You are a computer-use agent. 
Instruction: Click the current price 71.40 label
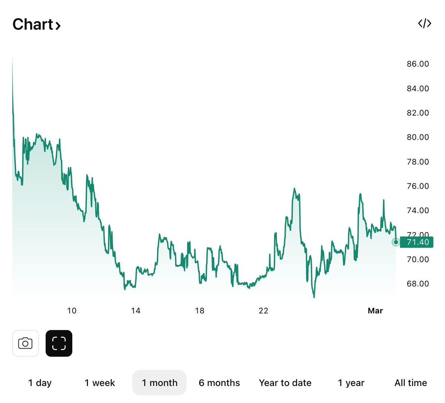coord(418,242)
